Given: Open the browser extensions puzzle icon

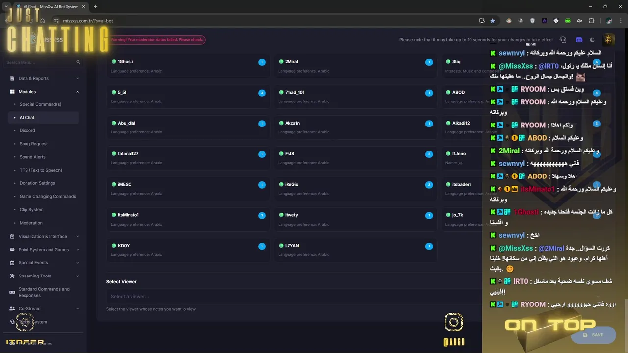Looking at the screenshot, I should point(591,21).
